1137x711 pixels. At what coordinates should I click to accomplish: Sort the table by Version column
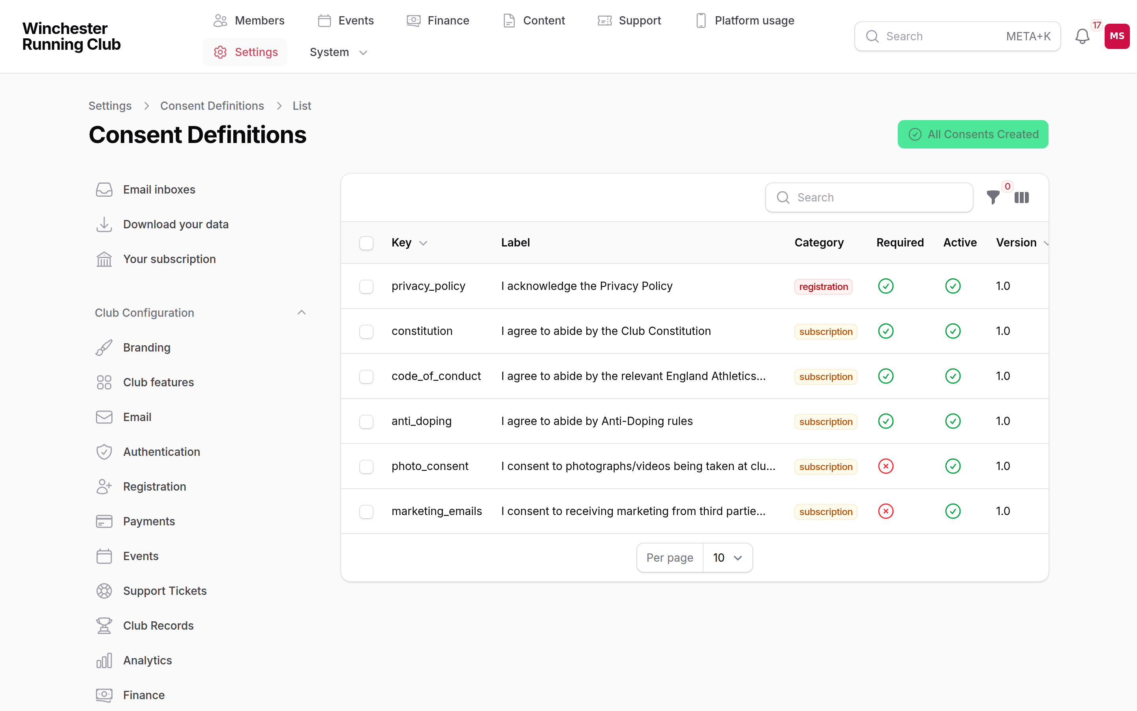pyautogui.click(x=1022, y=243)
